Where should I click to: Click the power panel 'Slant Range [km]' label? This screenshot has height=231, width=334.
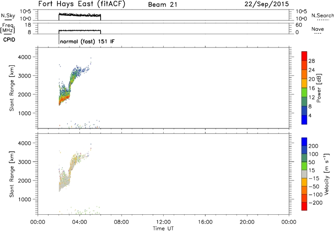click(12, 88)
